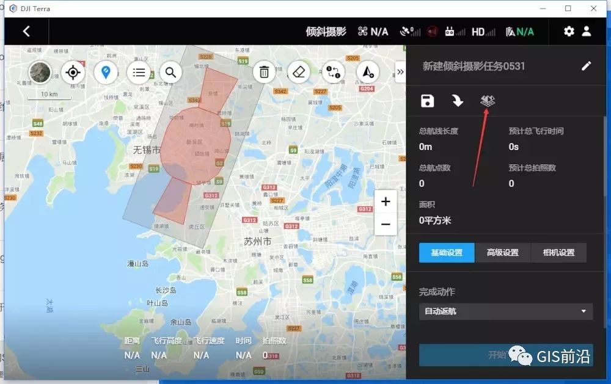Screen dimensions: 611x384
Task: Collapse the side panel with the chevron
Action: tap(401, 72)
